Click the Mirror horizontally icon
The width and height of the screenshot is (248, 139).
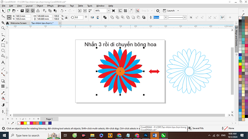point(92,17)
